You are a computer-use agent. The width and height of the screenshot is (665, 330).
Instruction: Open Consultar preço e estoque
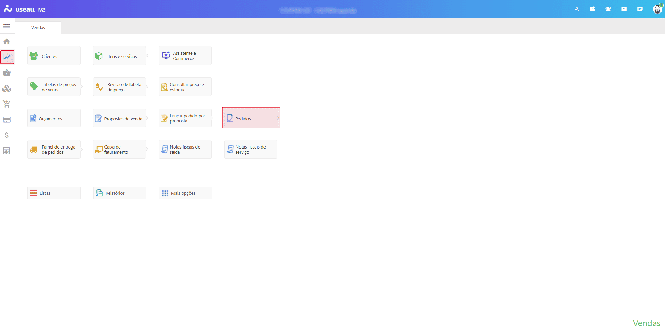tap(185, 87)
